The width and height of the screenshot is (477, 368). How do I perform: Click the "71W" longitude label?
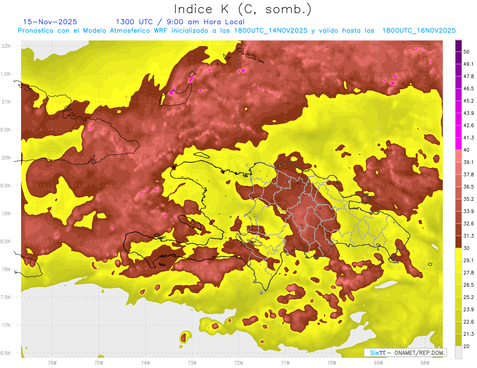[x=285, y=363]
